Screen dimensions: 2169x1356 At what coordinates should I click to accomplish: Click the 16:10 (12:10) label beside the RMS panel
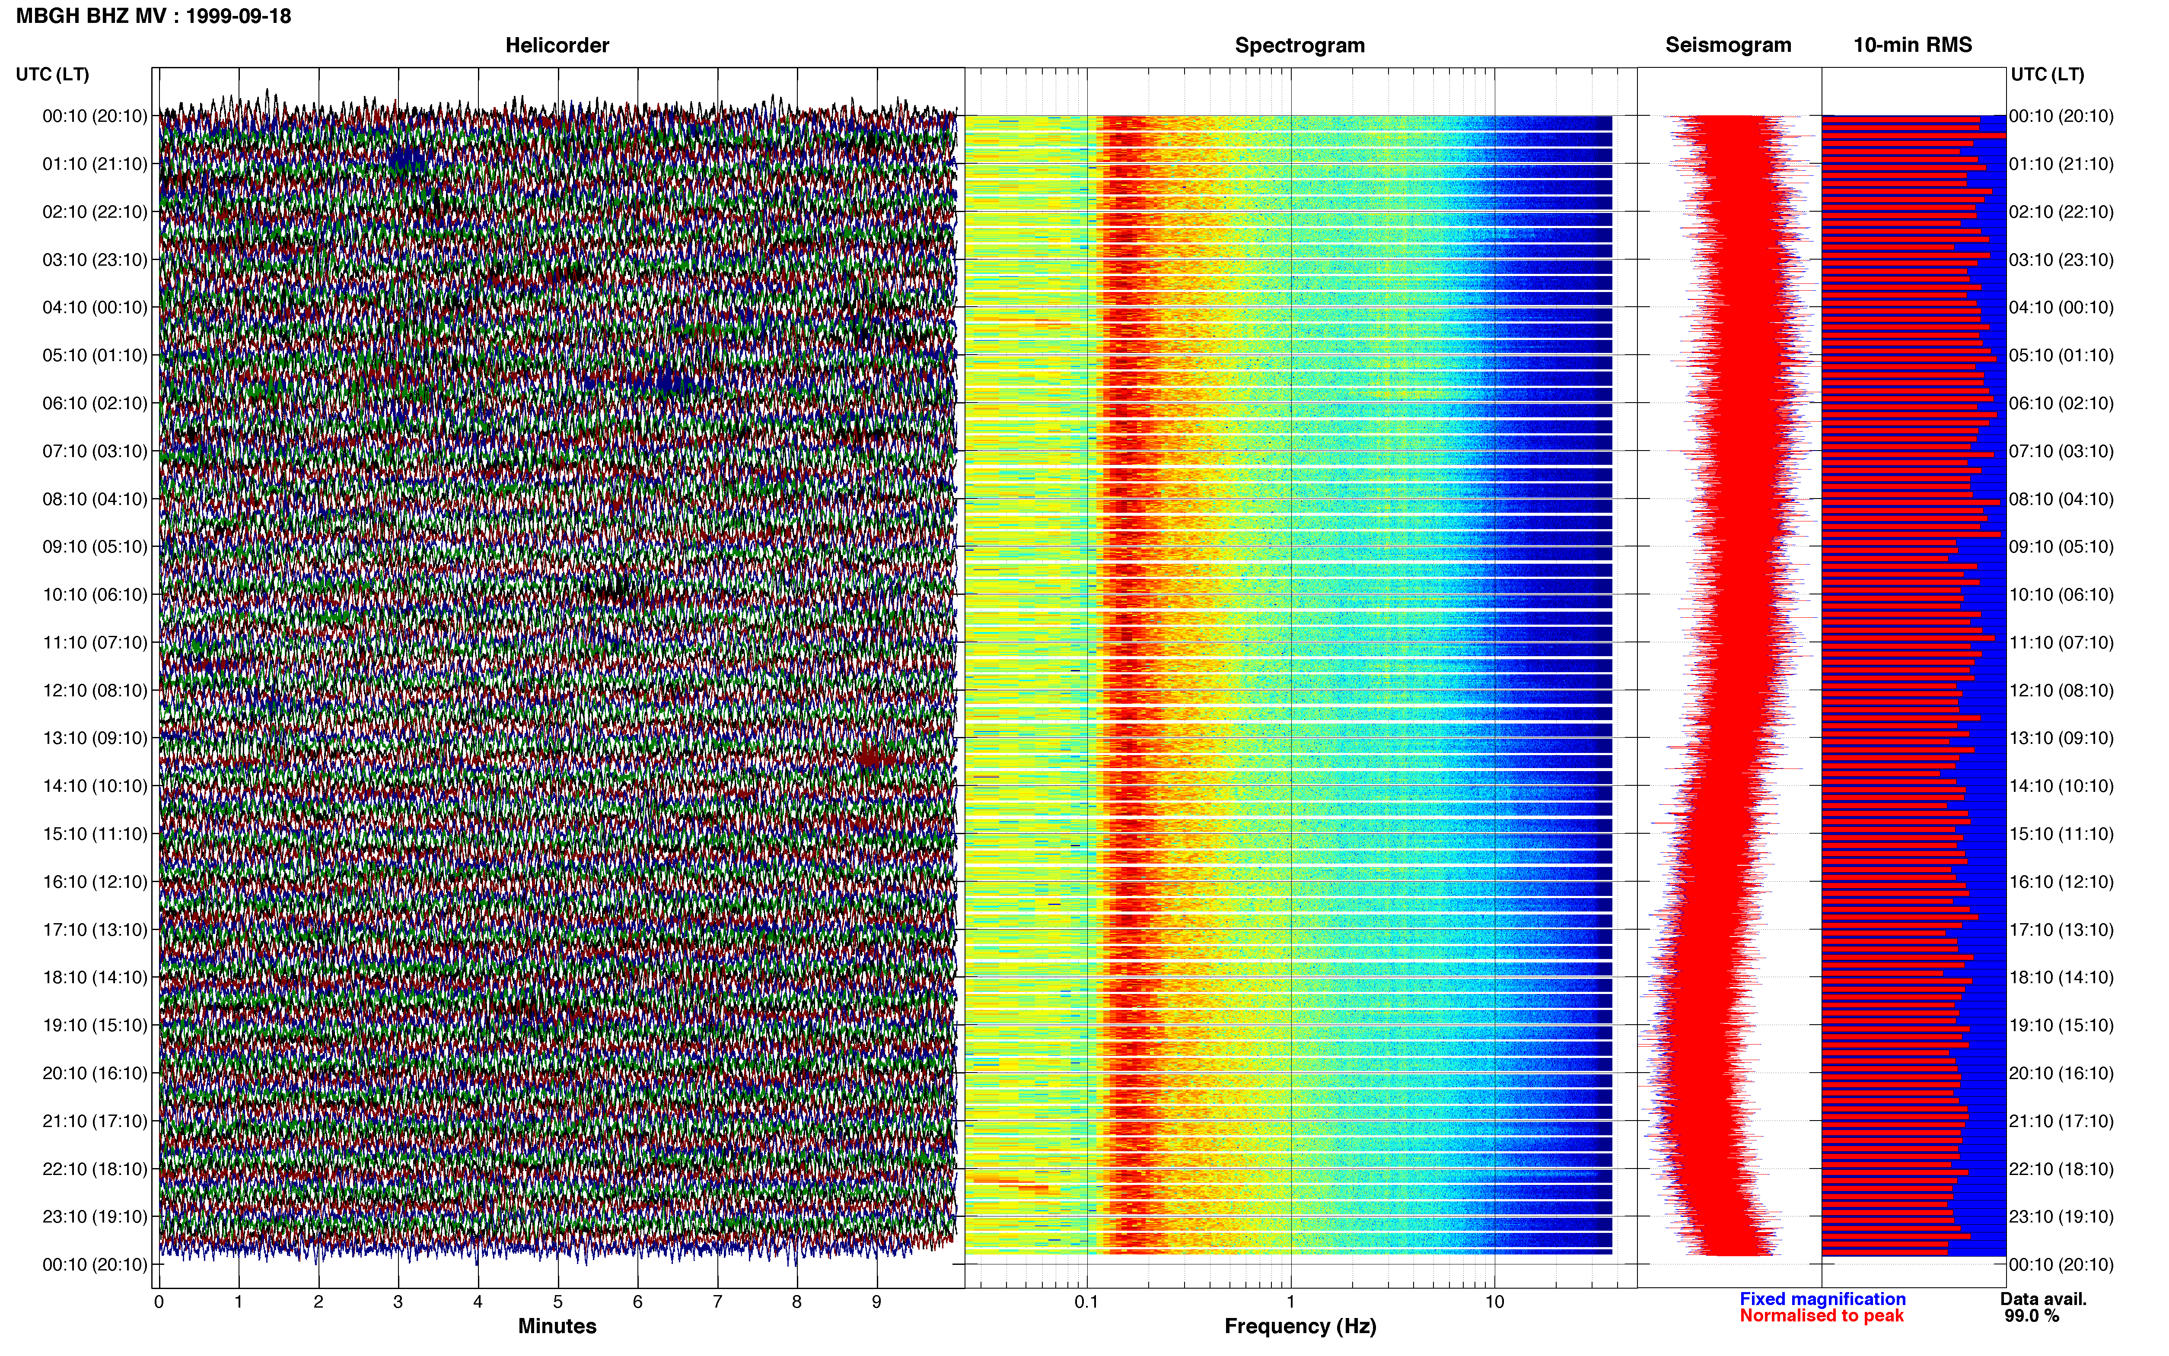coord(2061,882)
